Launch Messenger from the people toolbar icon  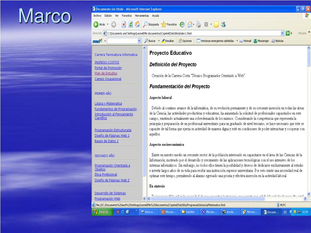(x=223, y=24)
